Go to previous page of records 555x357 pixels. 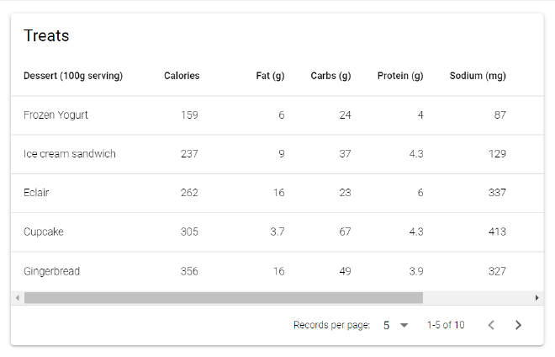point(492,325)
